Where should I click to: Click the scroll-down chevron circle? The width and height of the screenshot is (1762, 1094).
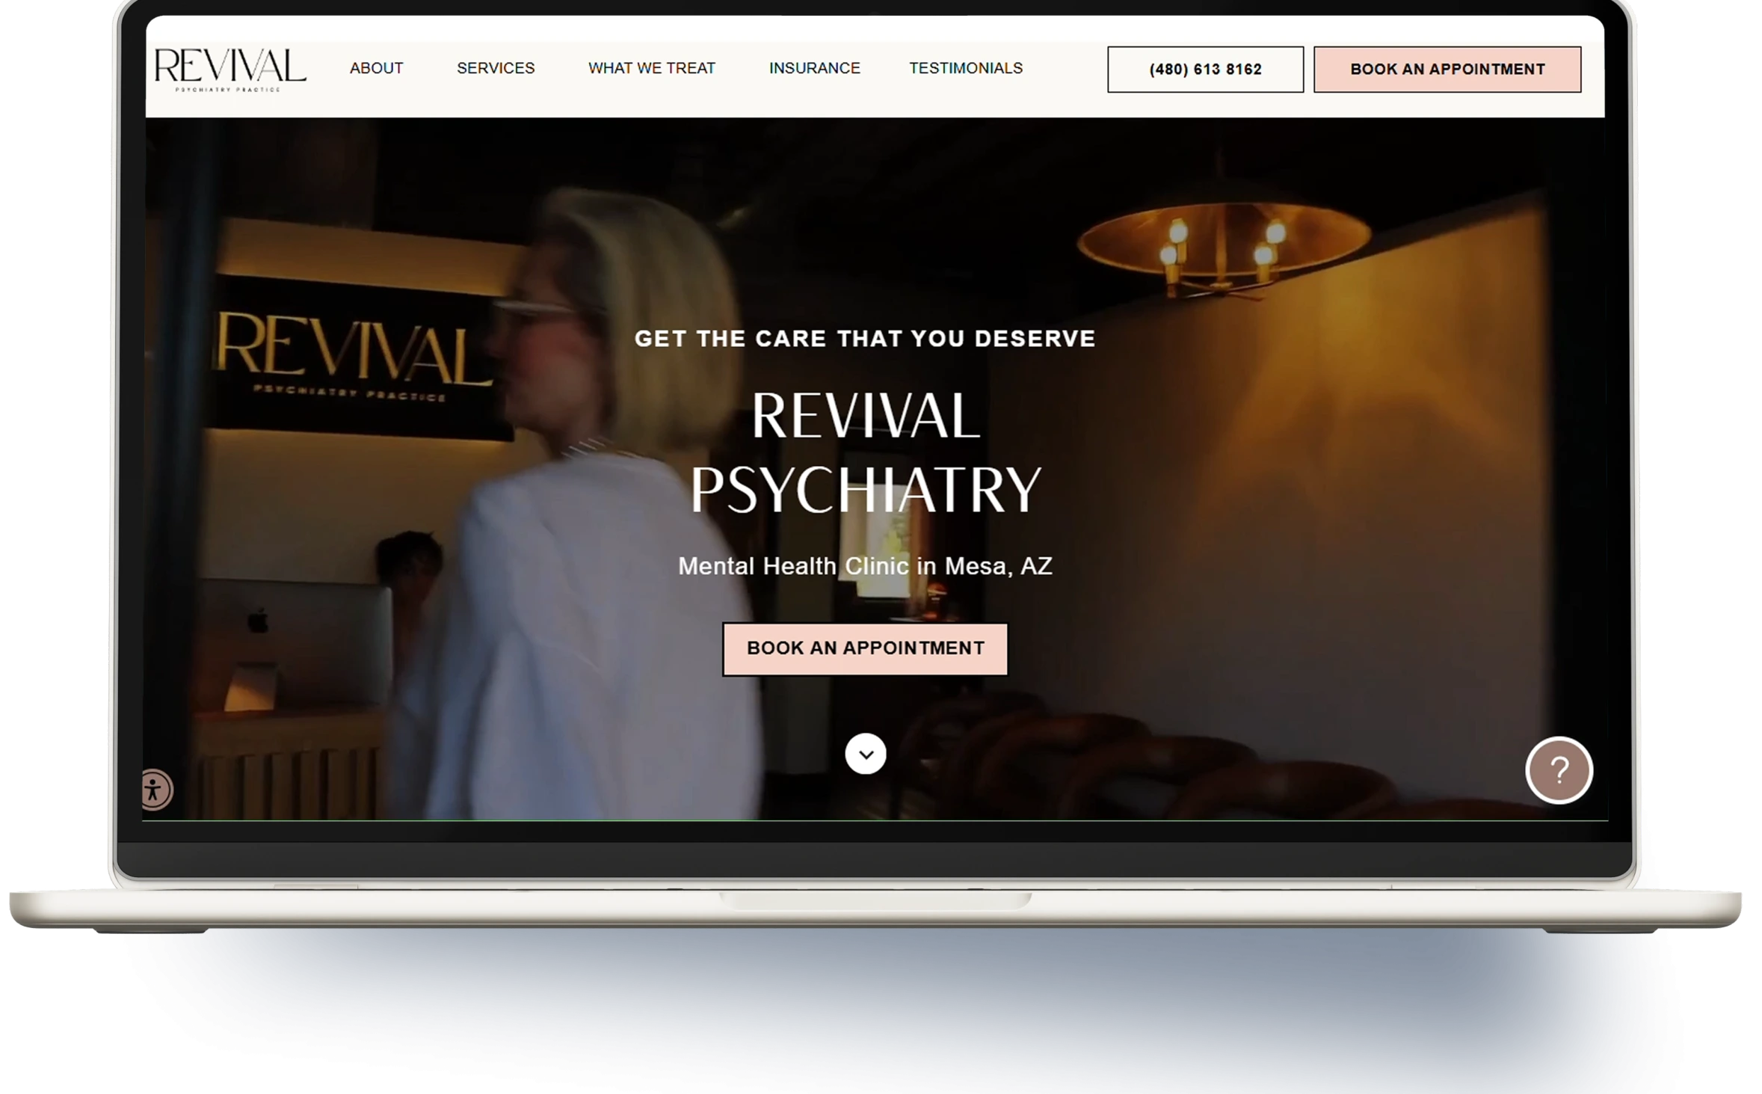865,754
